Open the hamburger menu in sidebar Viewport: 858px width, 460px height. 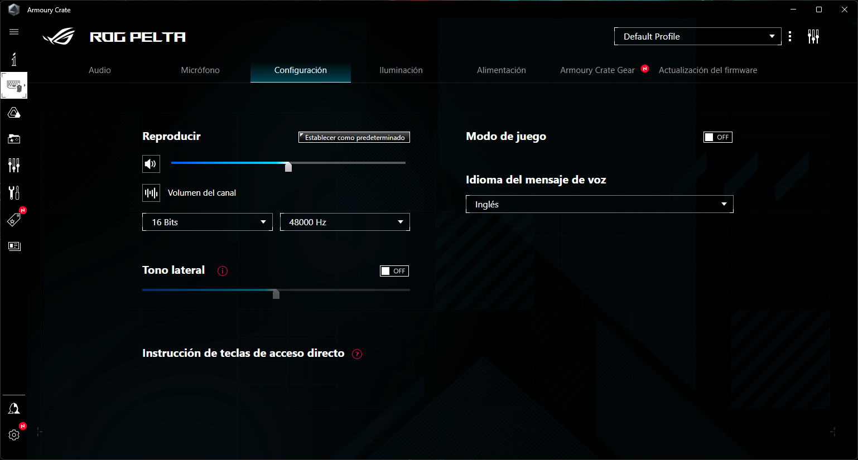click(x=14, y=32)
